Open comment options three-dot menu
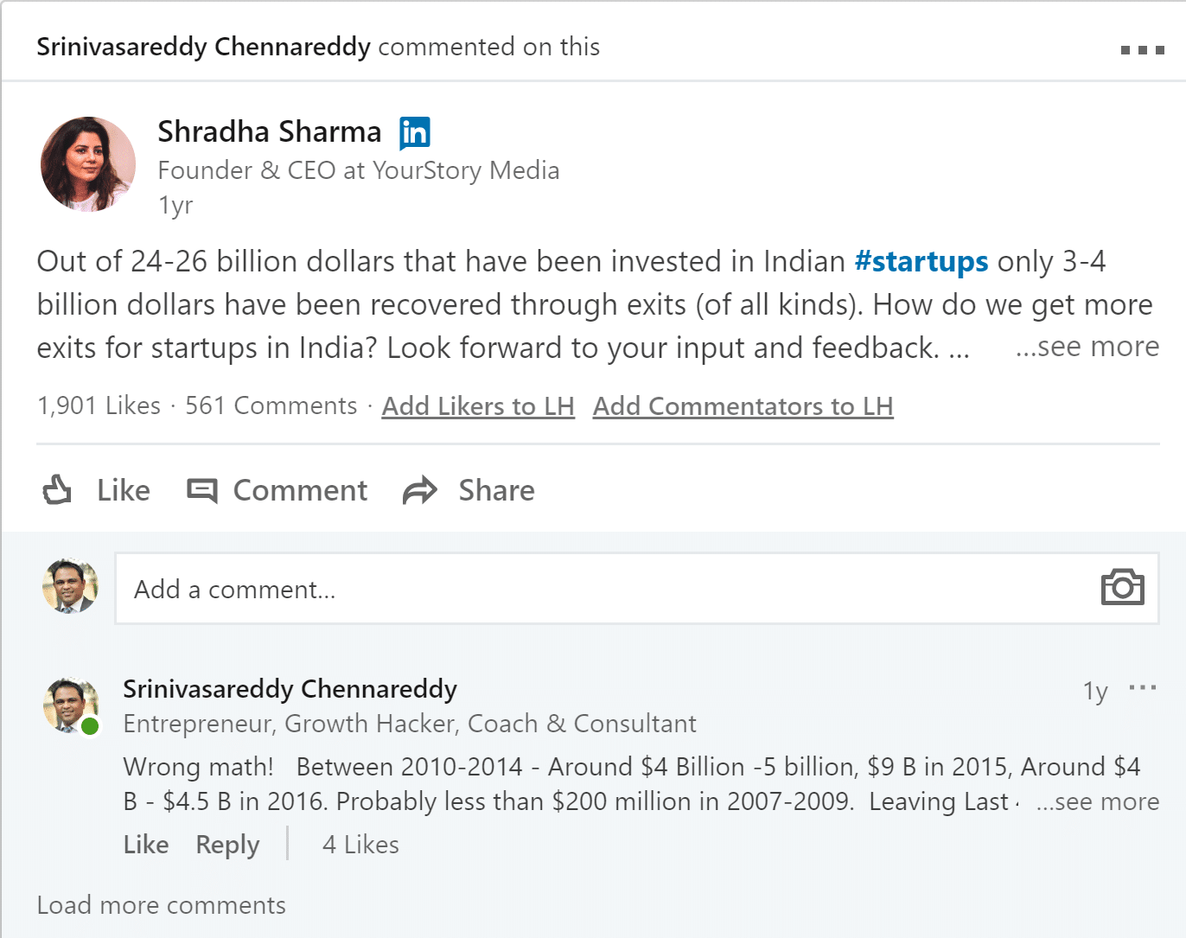1186x938 pixels. 1142,688
